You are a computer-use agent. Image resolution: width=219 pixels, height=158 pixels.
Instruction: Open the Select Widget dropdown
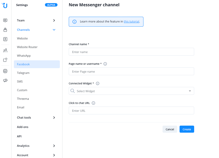click(x=131, y=91)
